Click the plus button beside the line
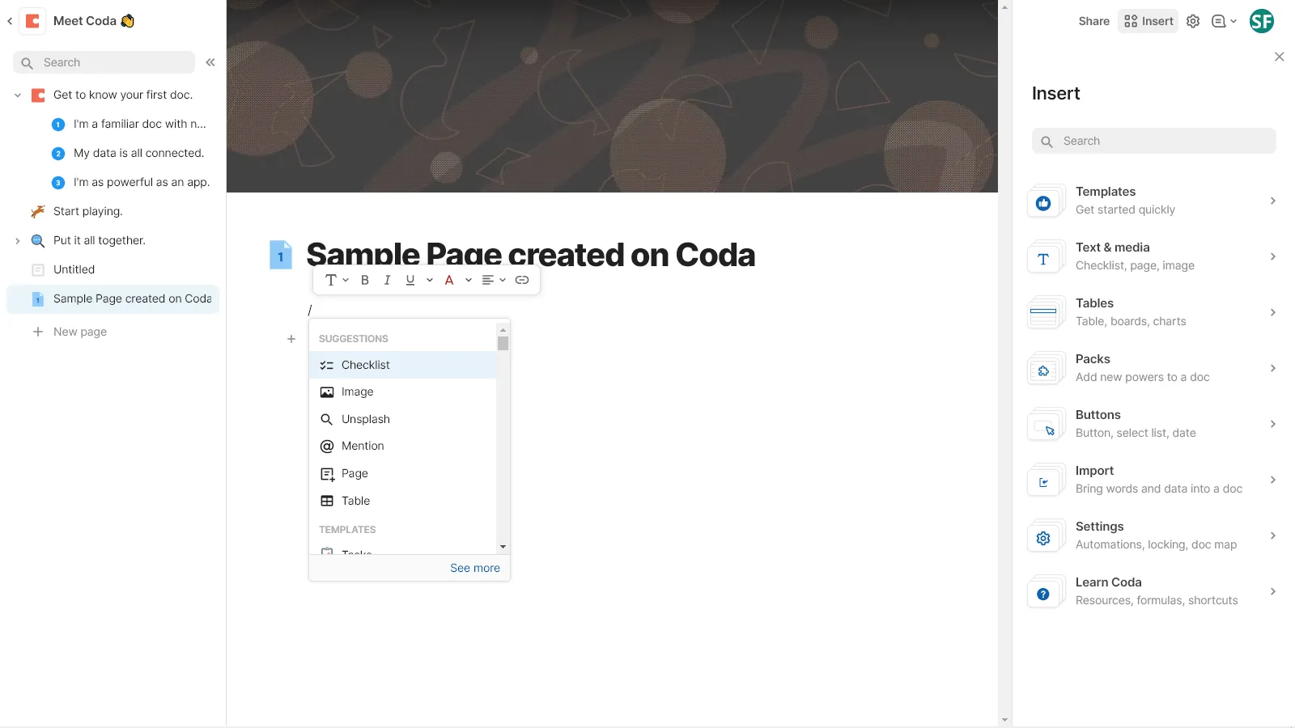 291,339
